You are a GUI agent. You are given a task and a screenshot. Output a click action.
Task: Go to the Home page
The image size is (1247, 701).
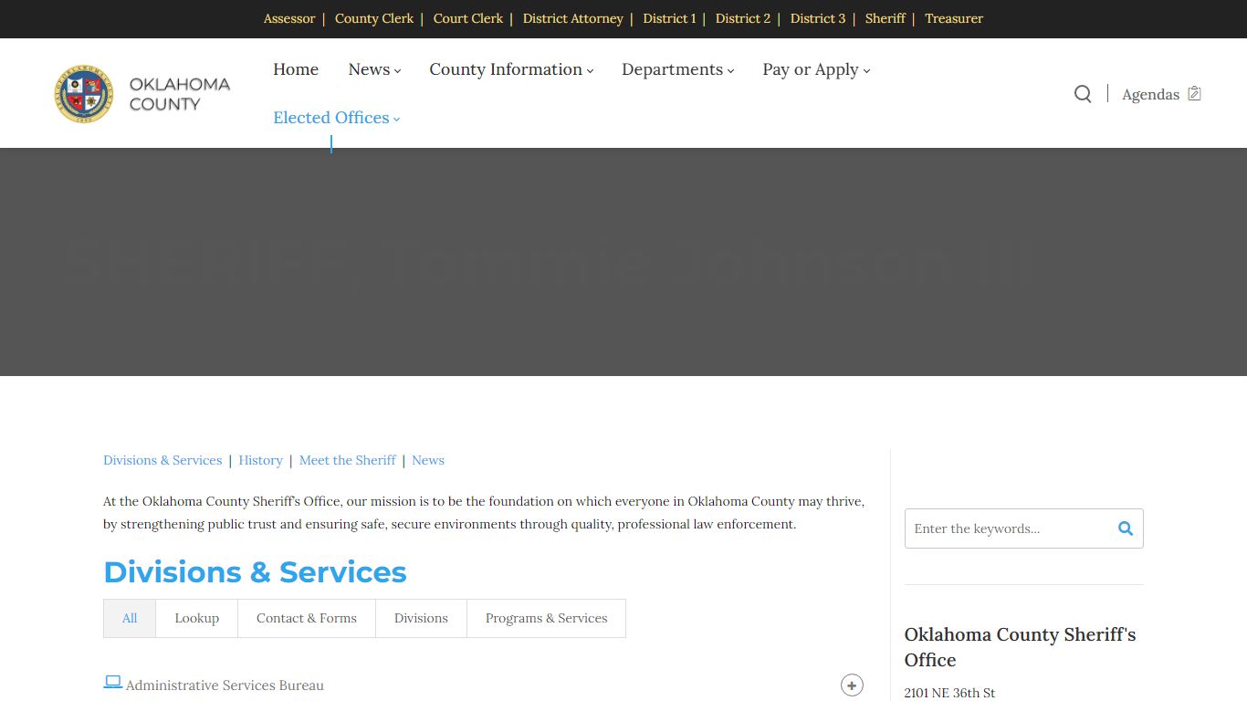[296, 69]
